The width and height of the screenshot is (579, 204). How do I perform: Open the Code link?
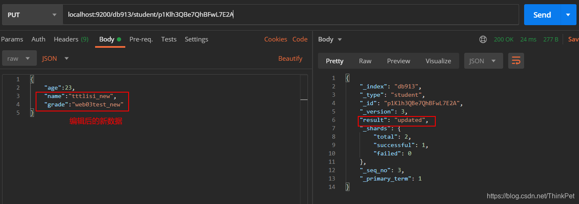pos(300,39)
